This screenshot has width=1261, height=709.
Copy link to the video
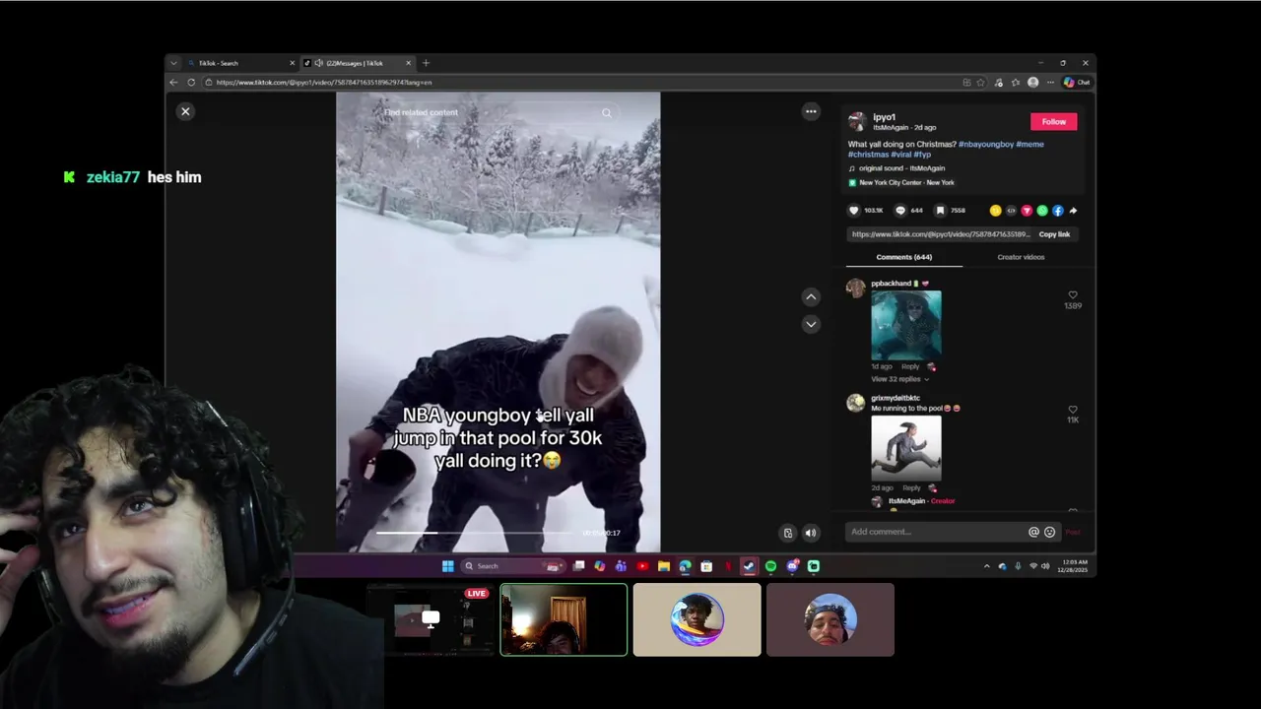point(1054,234)
